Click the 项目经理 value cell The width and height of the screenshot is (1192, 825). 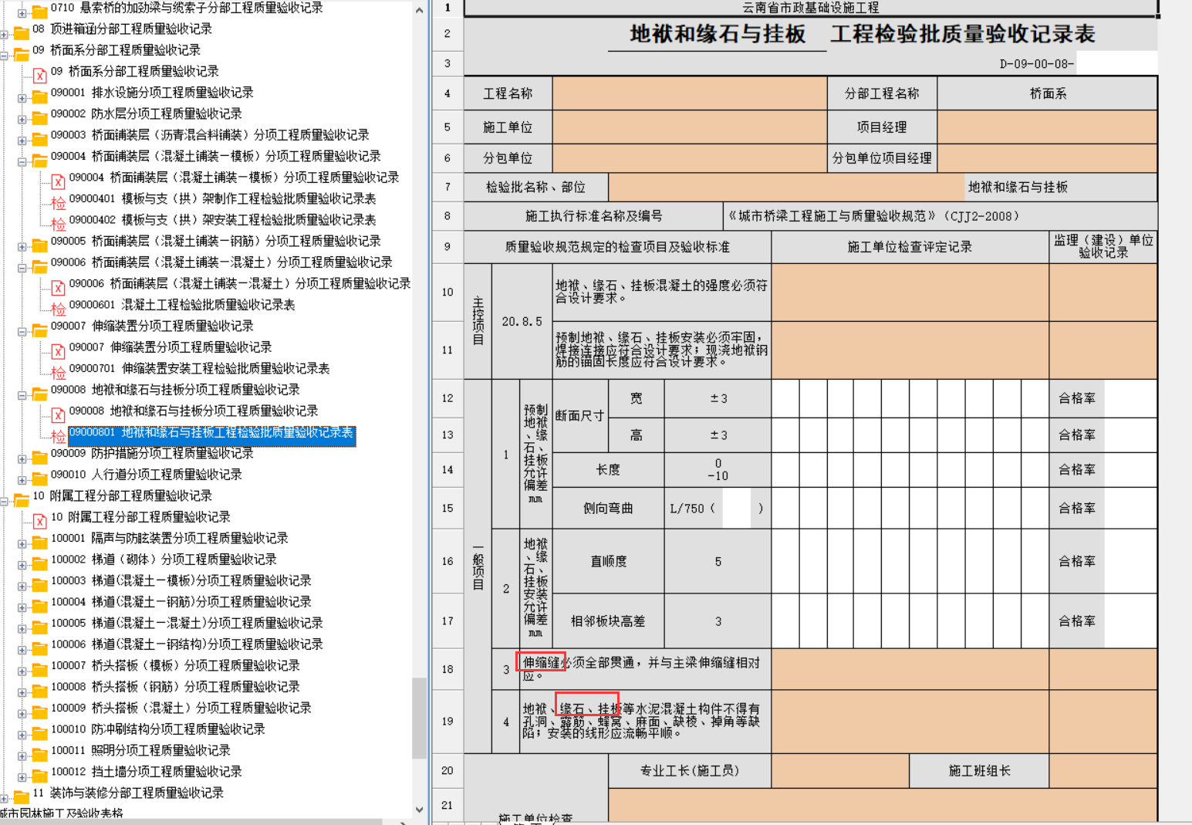tap(1047, 127)
